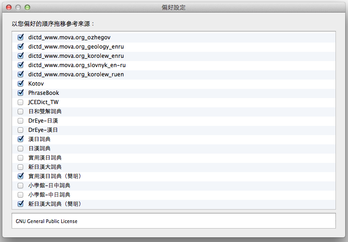Select the dictd_www.mova.org_ozhegov row text

pyautogui.click(x=69, y=37)
